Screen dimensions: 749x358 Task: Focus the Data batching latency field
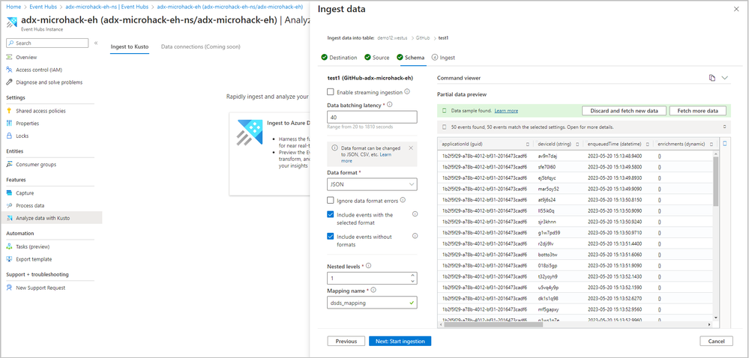[372, 117]
